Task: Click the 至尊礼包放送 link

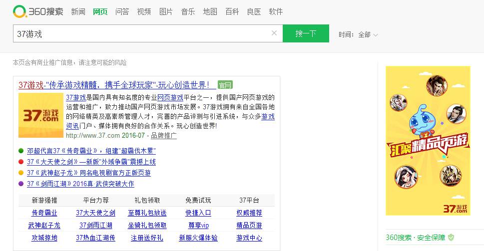Action: [147, 213]
